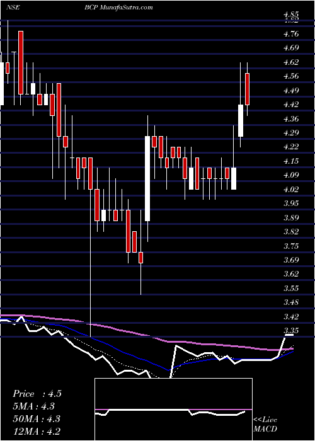Click the NSE exchange label
The image size is (315, 441).
13,8
